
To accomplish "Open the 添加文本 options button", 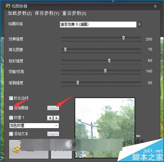I will pyautogui.click(x=53, y=134).
